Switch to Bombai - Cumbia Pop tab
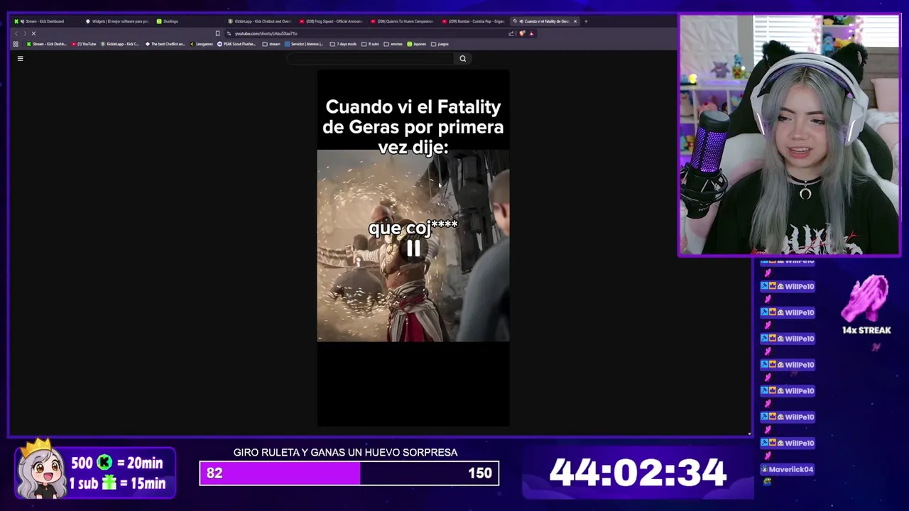The height and width of the screenshot is (511, 909). [x=473, y=21]
